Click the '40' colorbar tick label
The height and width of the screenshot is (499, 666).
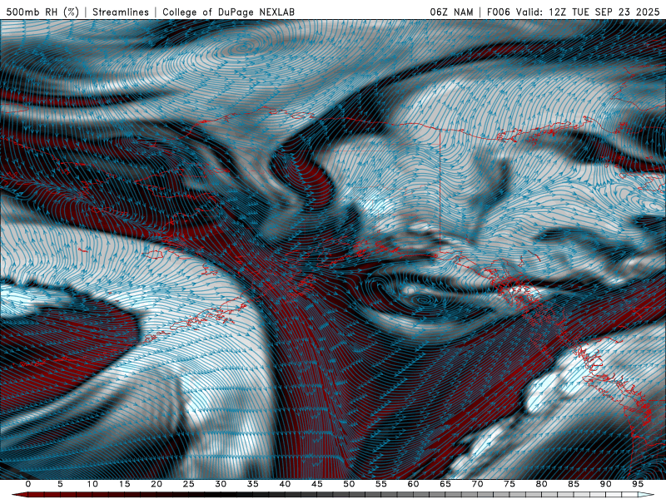pos(285,484)
